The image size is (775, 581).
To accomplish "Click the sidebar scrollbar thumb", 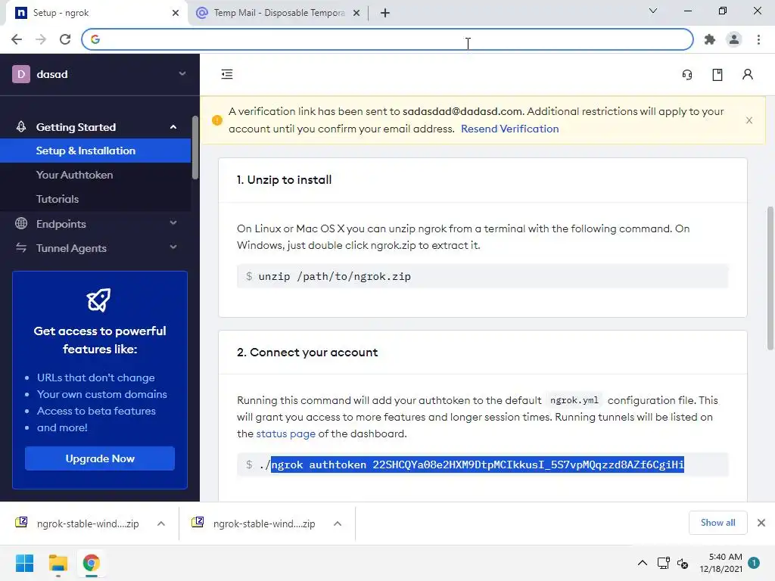I will [195, 148].
